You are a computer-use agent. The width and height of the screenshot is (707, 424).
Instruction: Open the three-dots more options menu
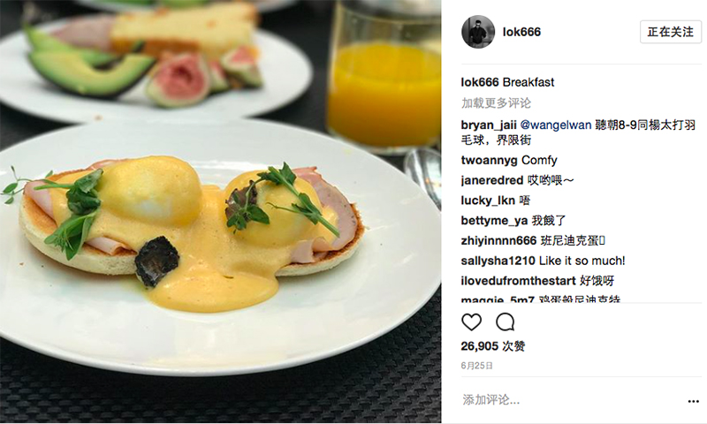pyautogui.click(x=694, y=401)
